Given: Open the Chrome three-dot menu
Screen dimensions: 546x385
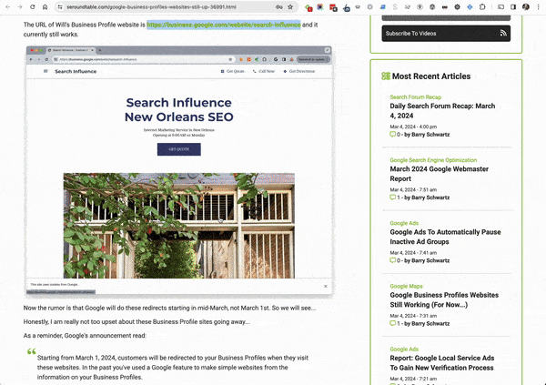Looking at the screenshot, I should click(x=539, y=7).
